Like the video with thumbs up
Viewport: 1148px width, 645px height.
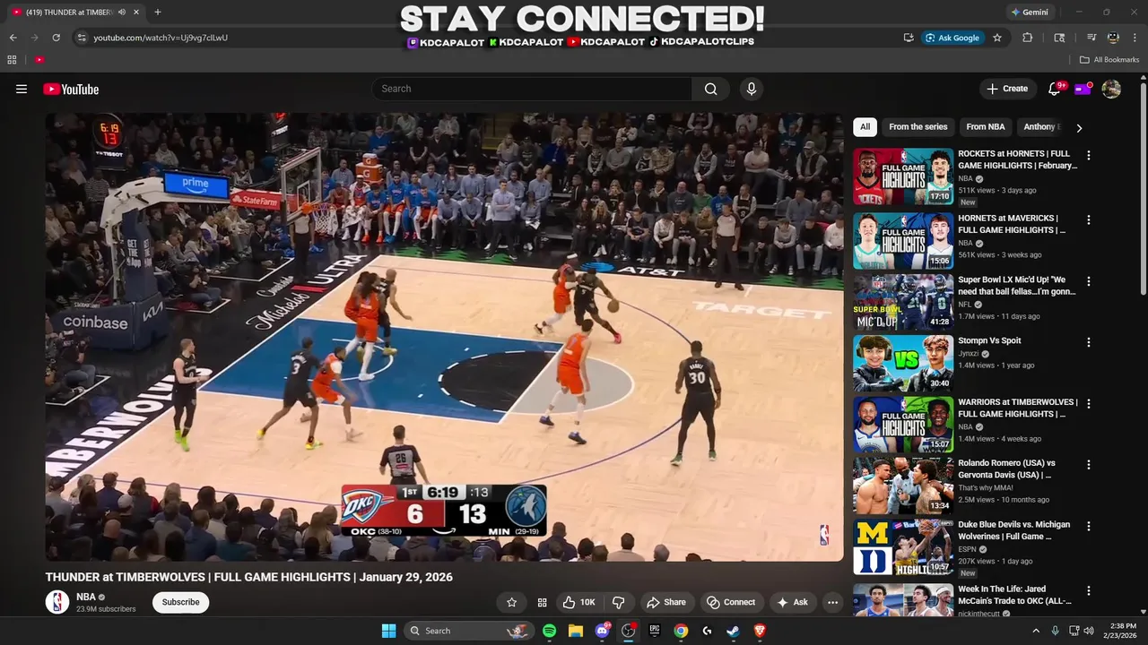(x=578, y=602)
